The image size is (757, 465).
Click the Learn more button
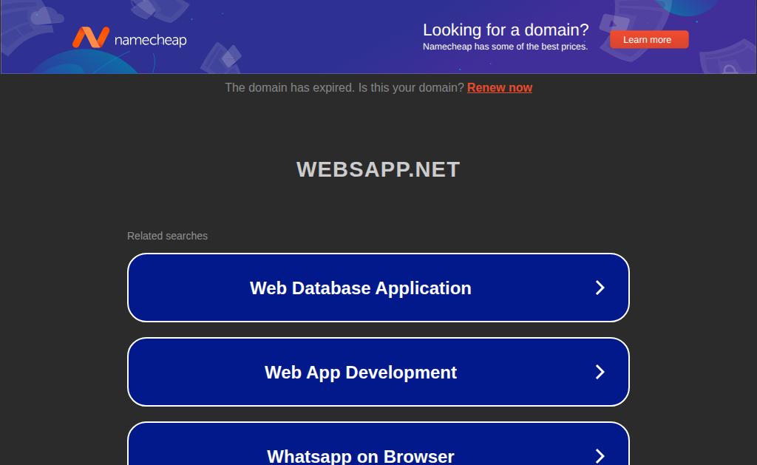649,40
